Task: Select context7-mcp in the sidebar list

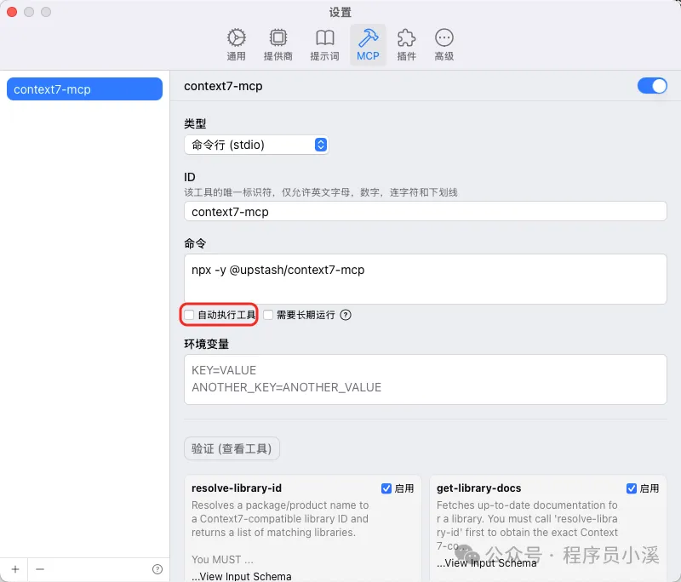Action: tap(84, 88)
